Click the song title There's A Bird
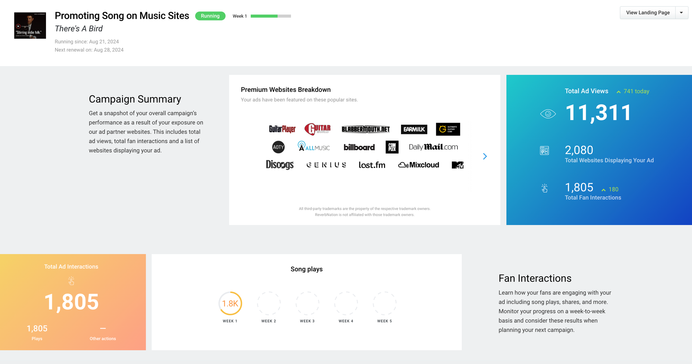The image size is (692, 364). coord(79,28)
